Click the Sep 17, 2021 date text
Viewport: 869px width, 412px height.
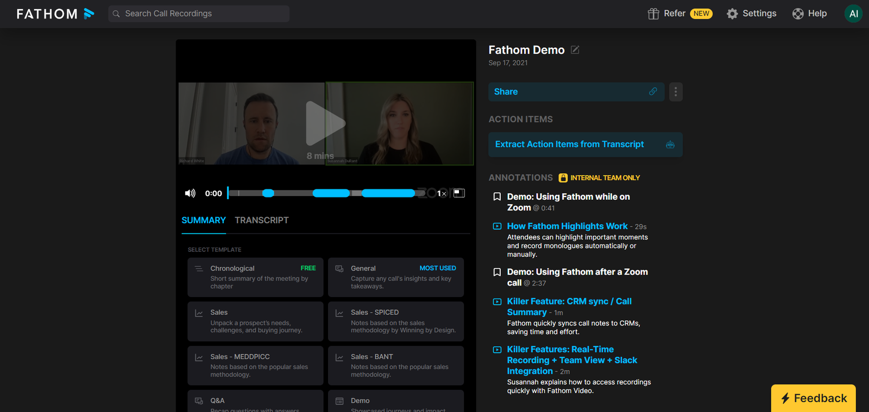coord(508,63)
